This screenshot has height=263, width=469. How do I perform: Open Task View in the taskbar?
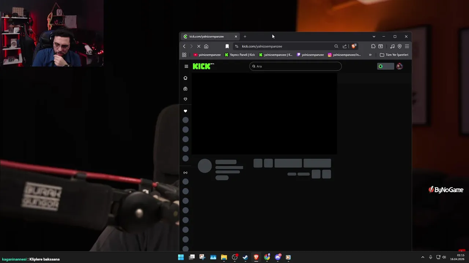point(192,257)
